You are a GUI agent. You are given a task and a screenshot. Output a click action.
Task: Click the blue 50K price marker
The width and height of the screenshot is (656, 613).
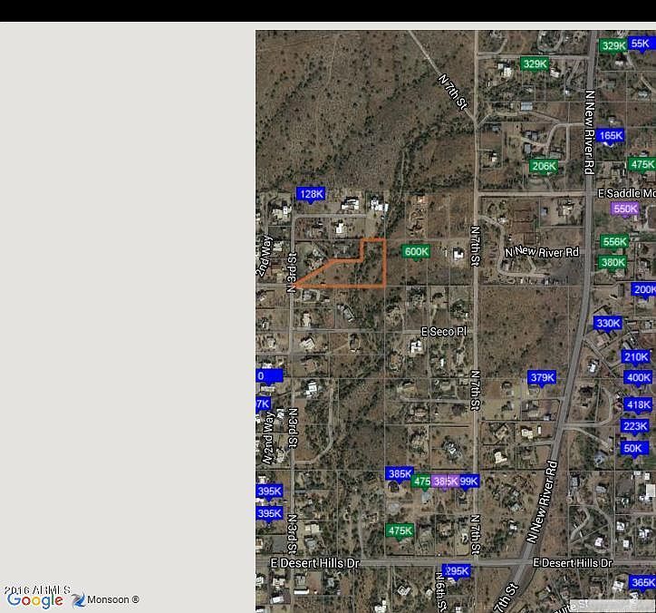pos(632,449)
